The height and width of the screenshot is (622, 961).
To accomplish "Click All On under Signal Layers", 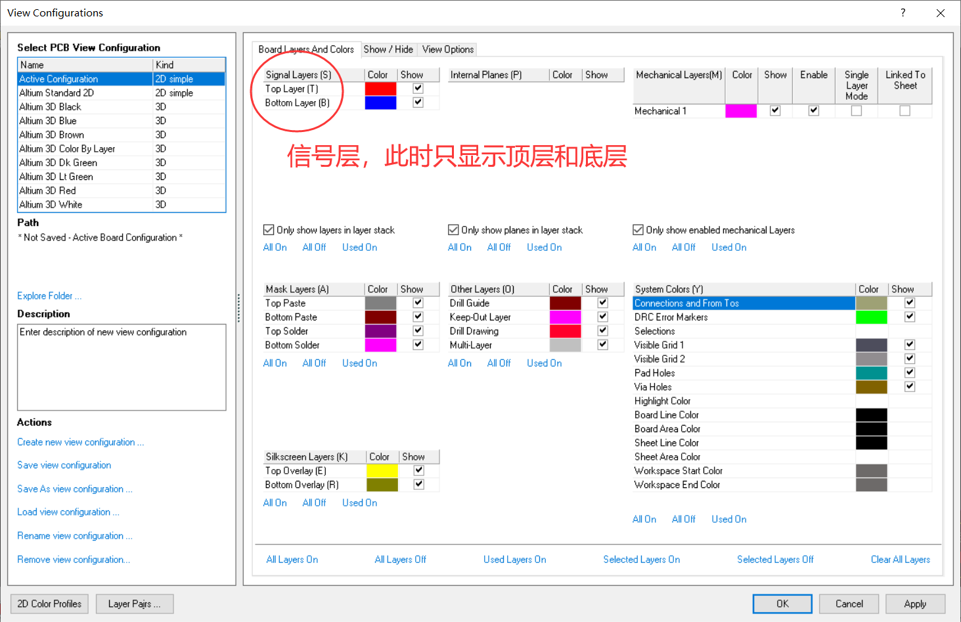I will click(x=275, y=247).
